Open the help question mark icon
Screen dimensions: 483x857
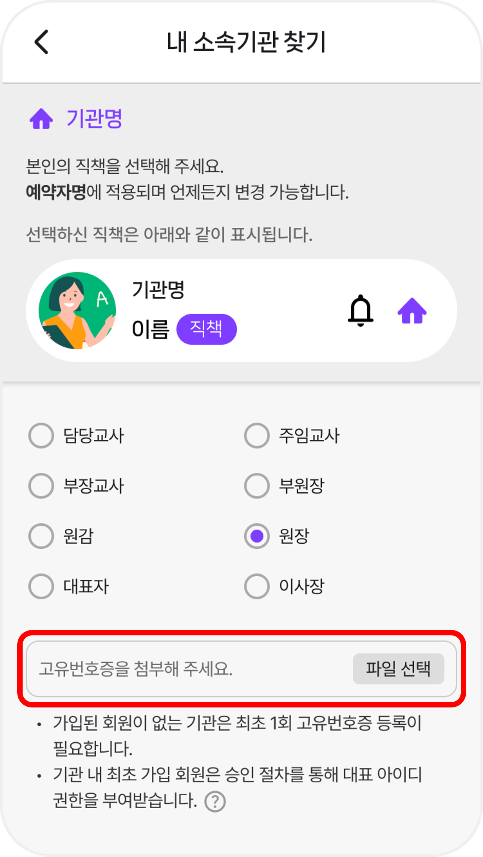(x=215, y=801)
